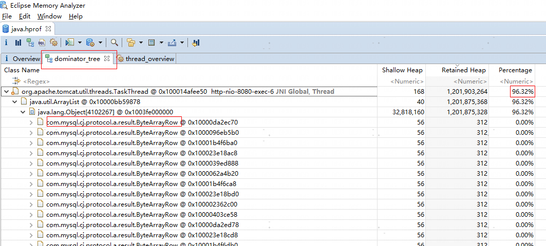Viewport: 546px width, 246px height.
Task: Click the Export toolbar icon
Action: pos(172,43)
